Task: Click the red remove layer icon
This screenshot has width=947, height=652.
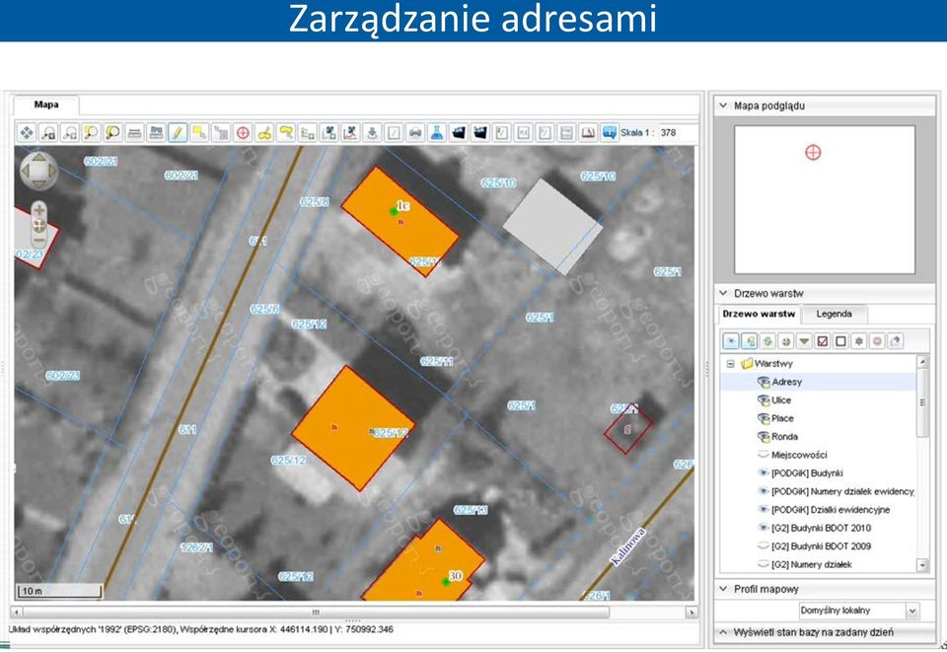Action: (877, 341)
